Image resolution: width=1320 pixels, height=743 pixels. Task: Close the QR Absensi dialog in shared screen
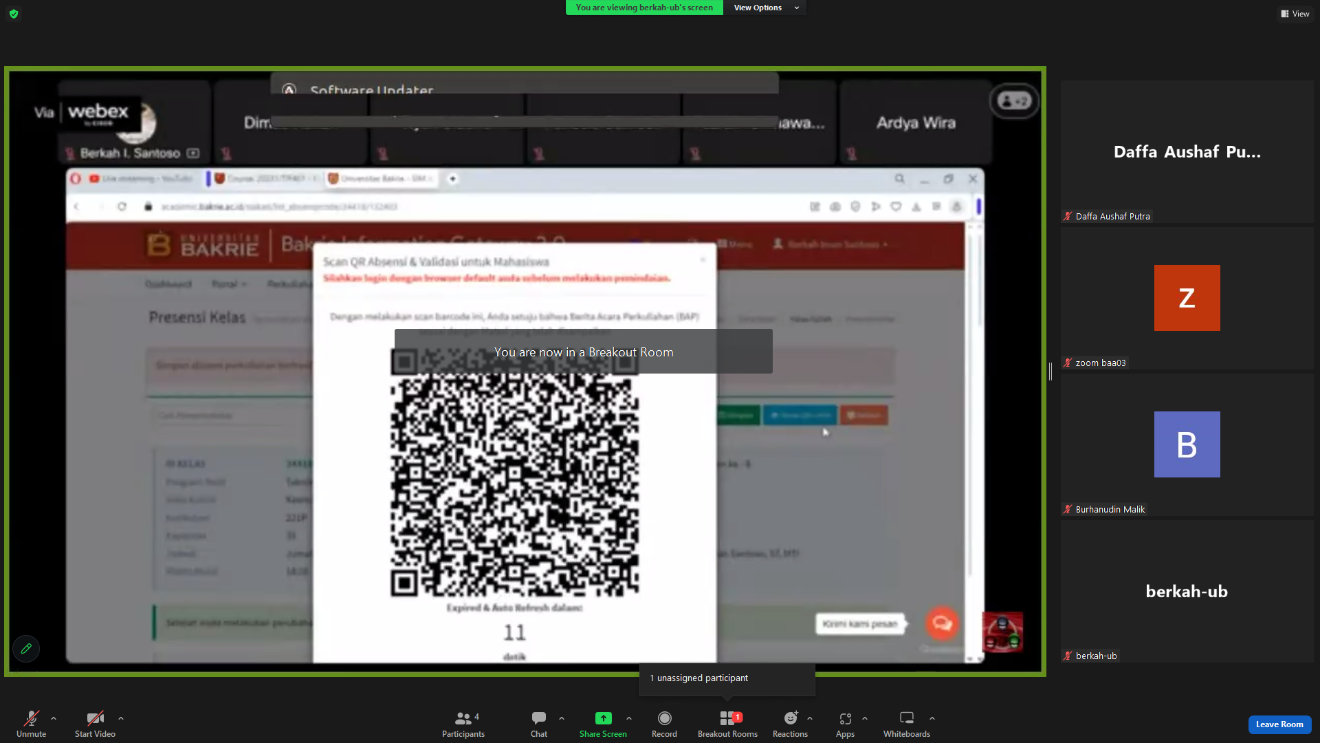[703, 260]
